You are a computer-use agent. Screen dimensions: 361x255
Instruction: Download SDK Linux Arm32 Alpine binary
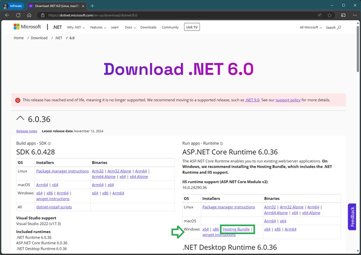[x=119, y=171]
